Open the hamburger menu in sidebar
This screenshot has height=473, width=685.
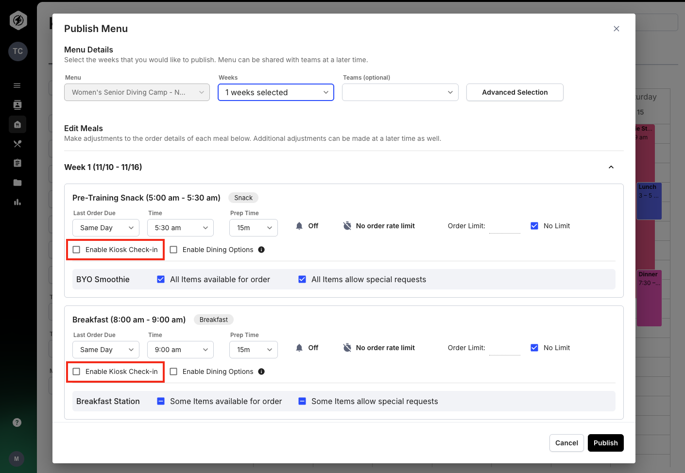[x=17, y=85]
